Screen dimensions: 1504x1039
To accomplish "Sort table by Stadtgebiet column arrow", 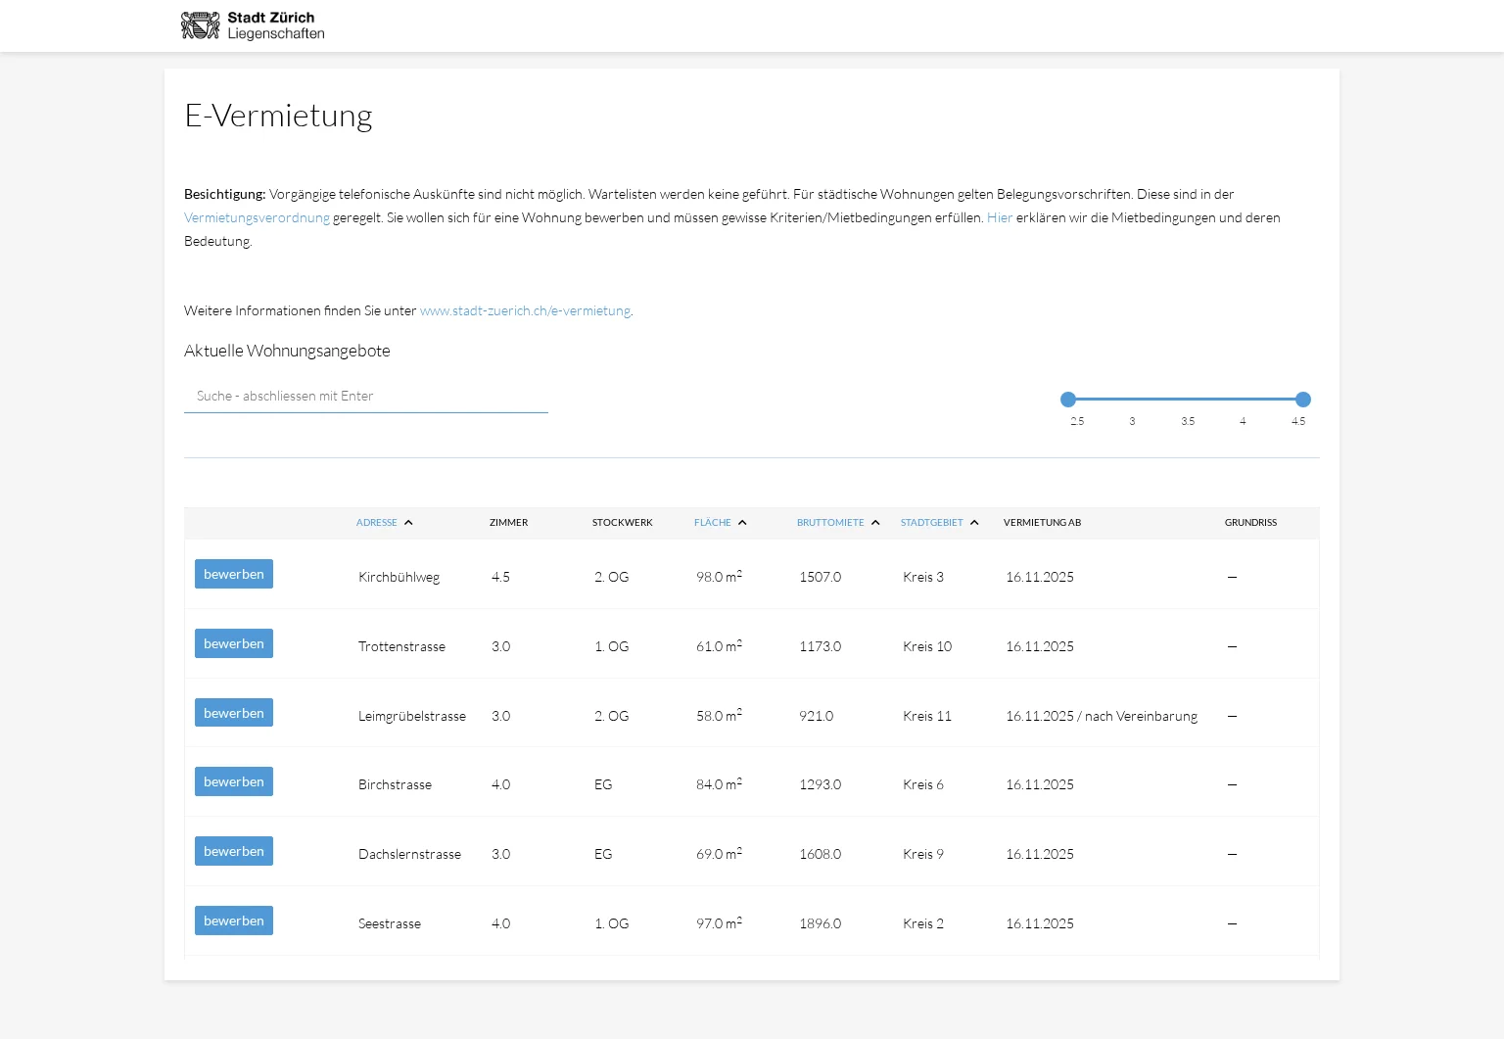I will (x=974, y=523).
